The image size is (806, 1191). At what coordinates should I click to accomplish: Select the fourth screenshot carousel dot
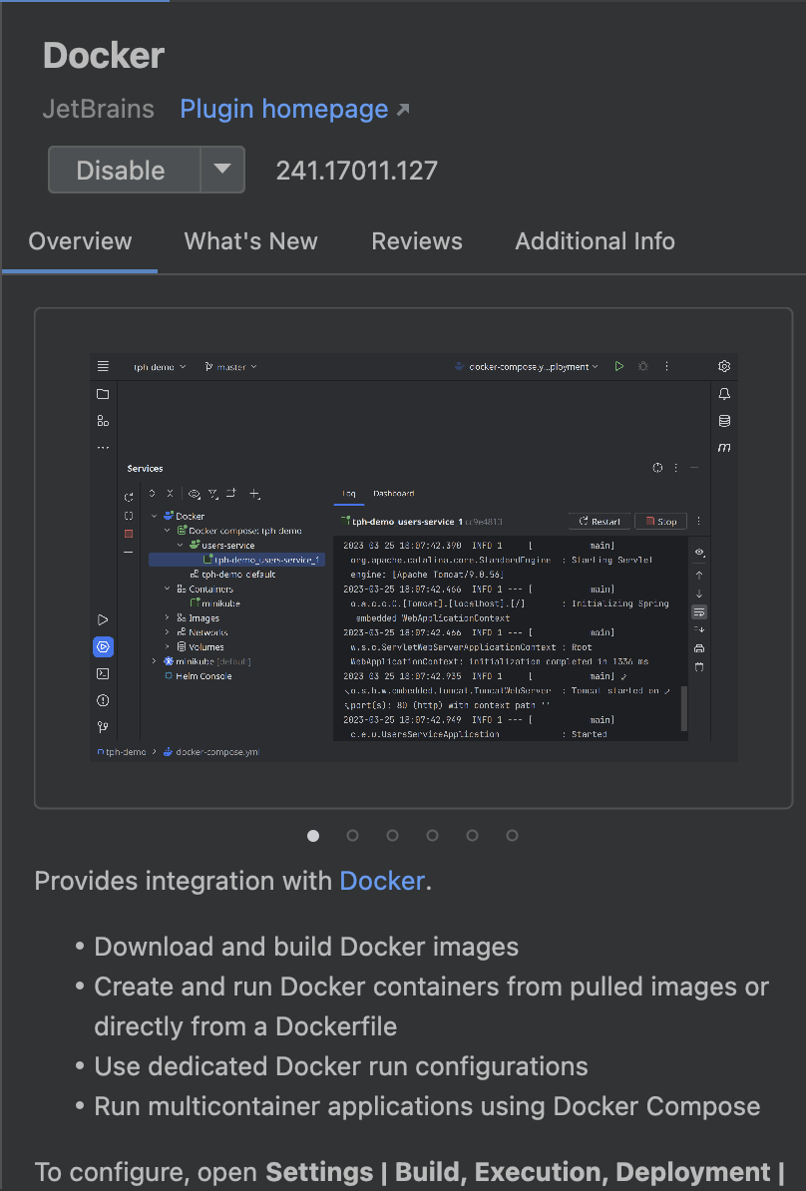(432, 836)
